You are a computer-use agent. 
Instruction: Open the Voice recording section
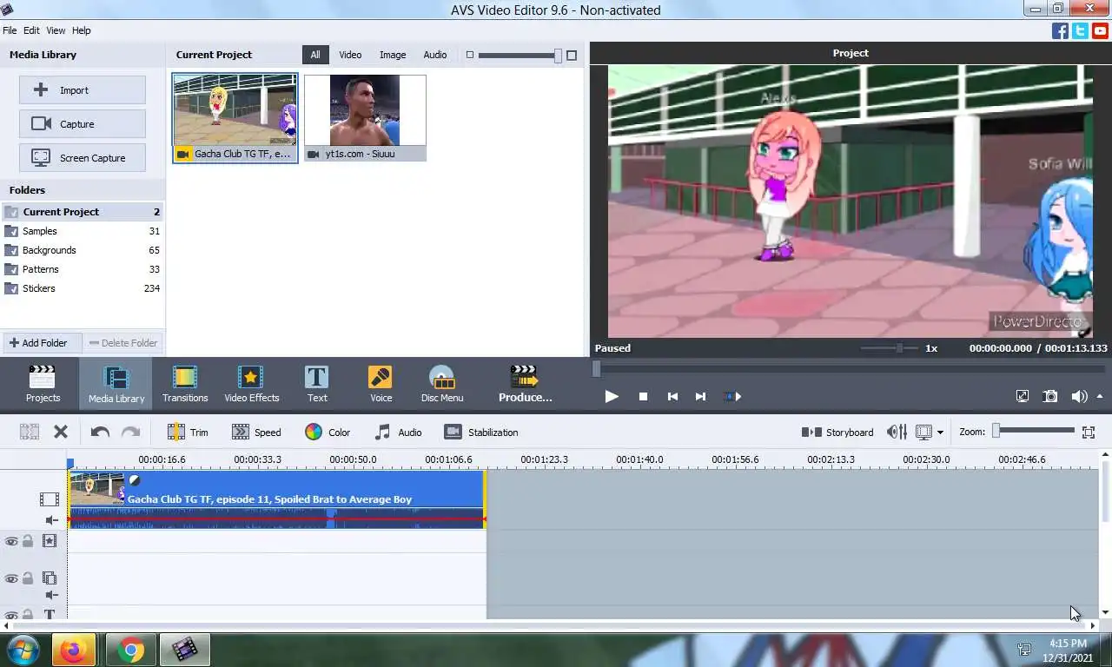[x=381, y=384]
